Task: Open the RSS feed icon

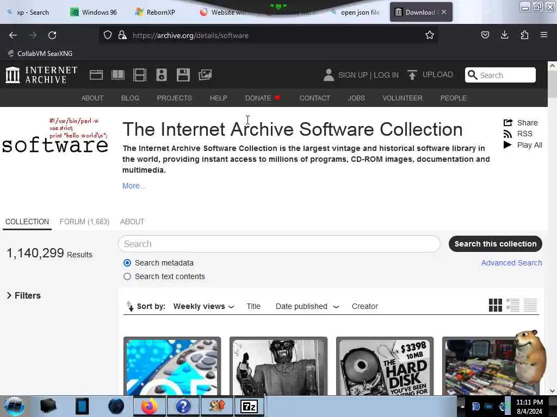Action: click(508, 134)
